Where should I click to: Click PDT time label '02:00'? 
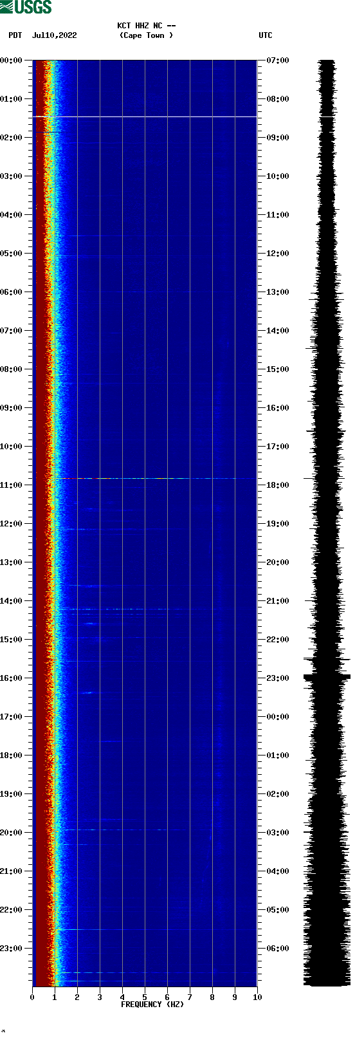click(x=12, y=138)
